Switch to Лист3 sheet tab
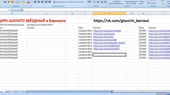This screenshot has height=95, width=170. [x=16, y=92]
